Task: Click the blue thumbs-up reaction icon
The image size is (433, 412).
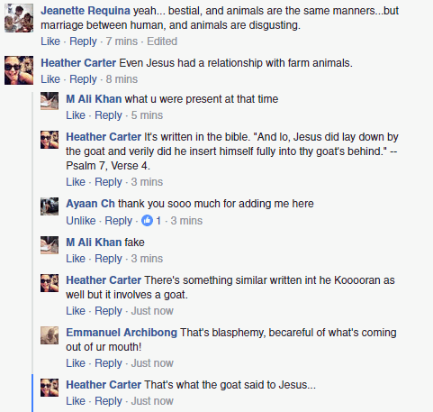Action: click(147, 221)
